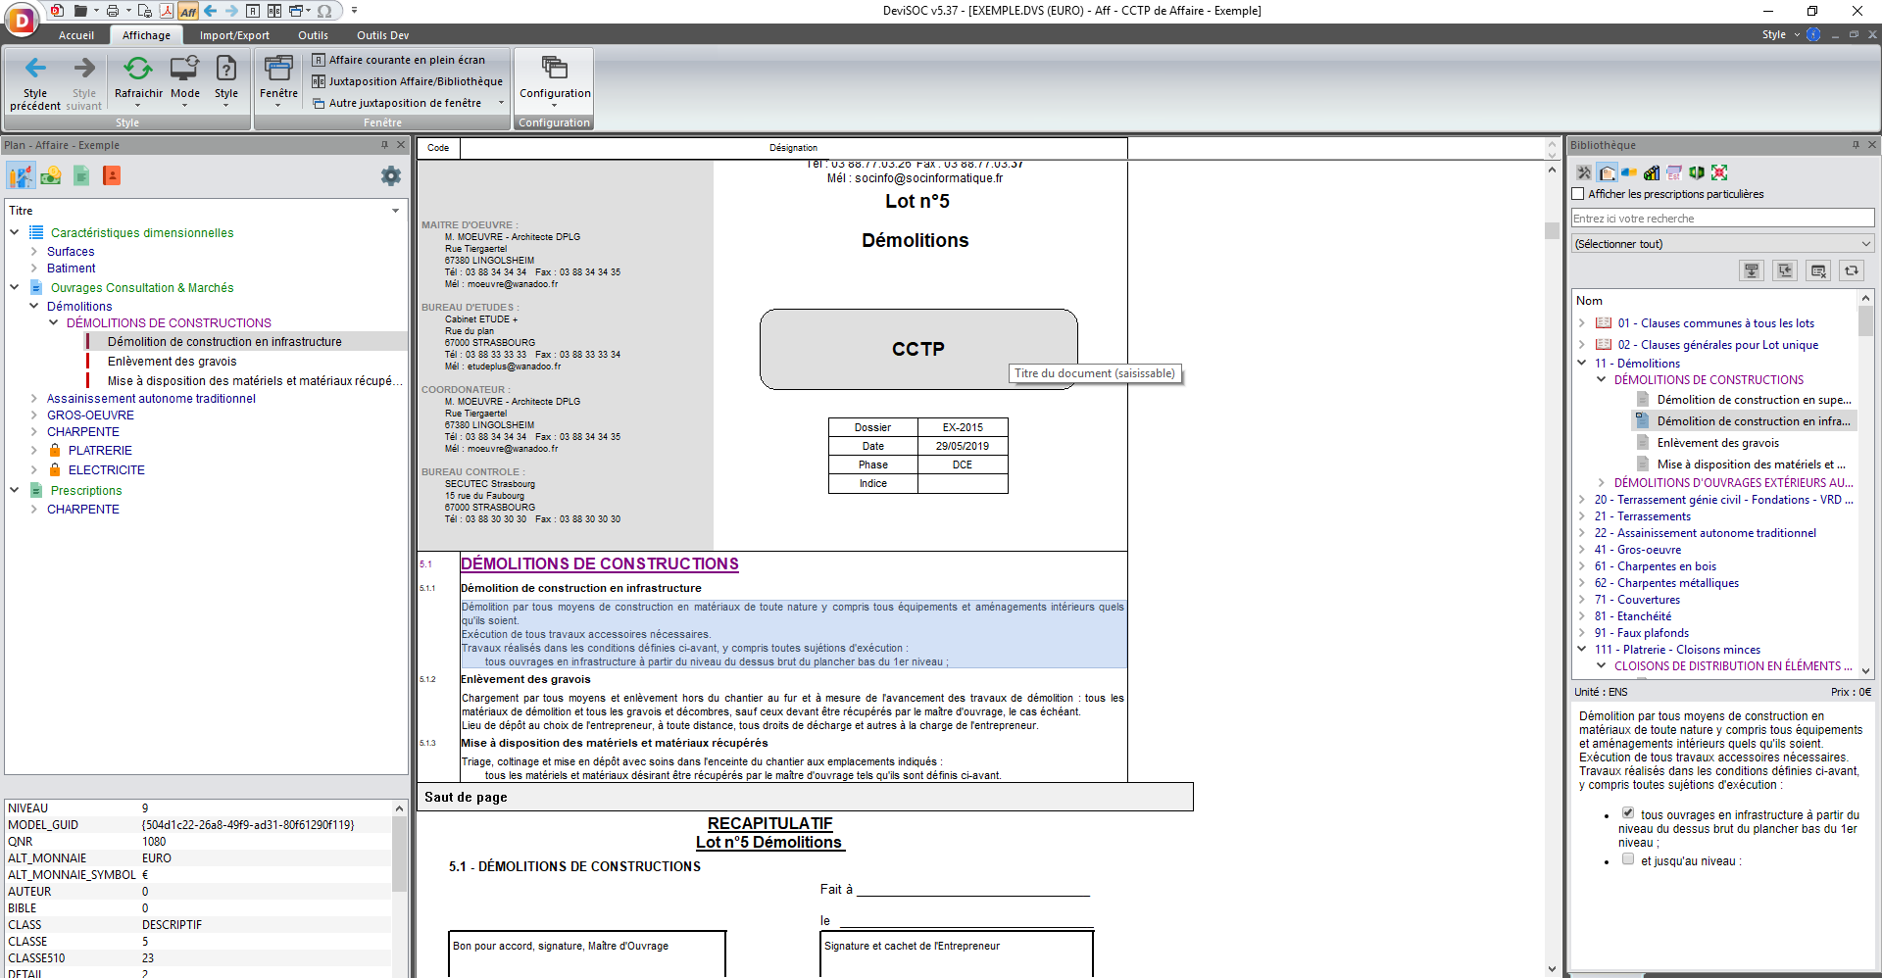Toggle the highlighted Aff icon in quick access toolbar
The image size is (1882, 978).
(x=188, y=11)
